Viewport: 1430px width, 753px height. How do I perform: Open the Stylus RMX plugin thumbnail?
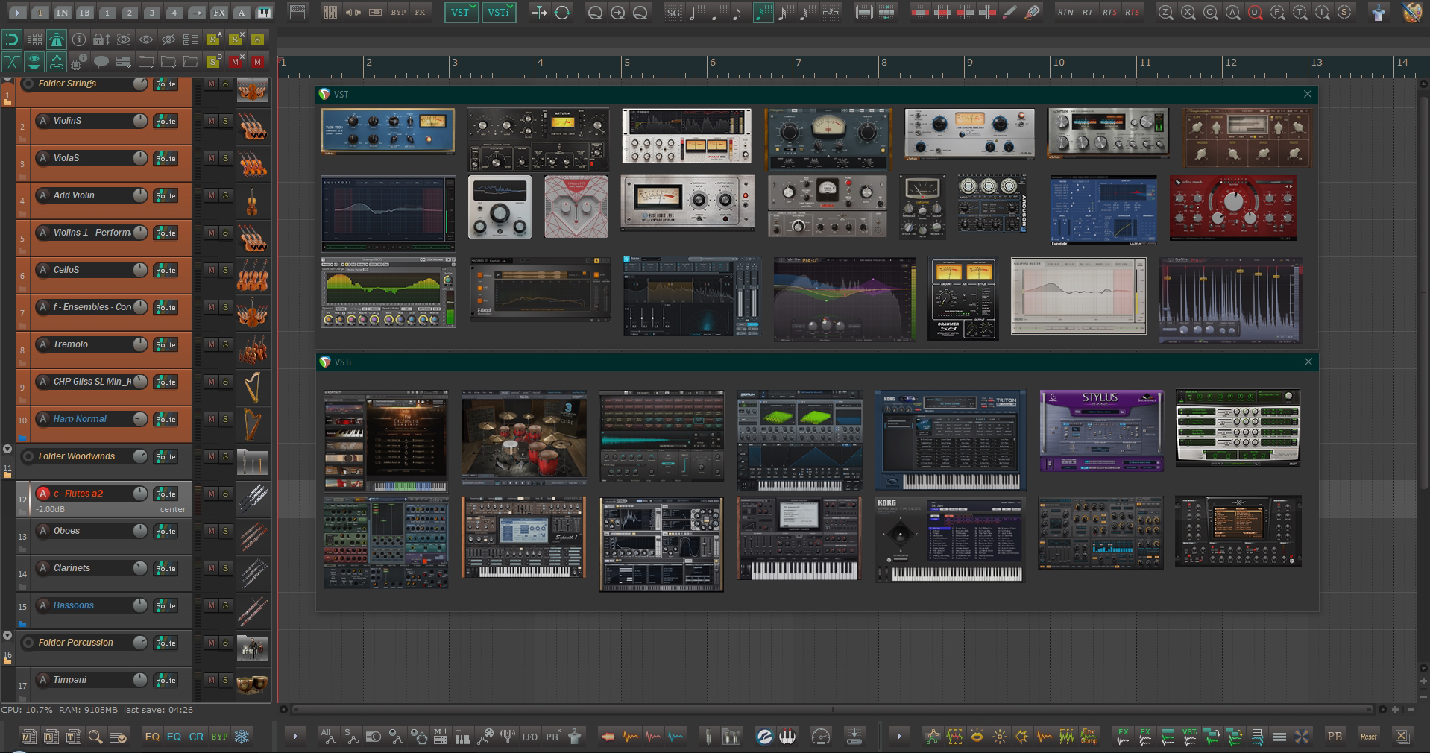click(x=1100, y=430)
